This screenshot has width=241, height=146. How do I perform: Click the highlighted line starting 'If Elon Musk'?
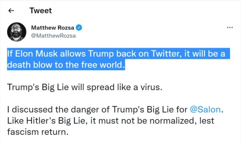click(116, 54)
